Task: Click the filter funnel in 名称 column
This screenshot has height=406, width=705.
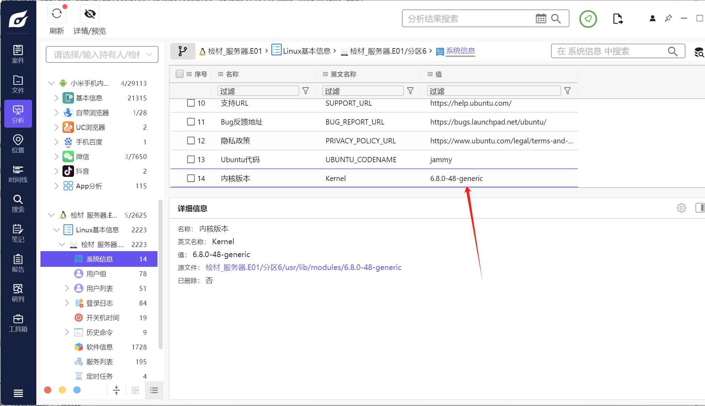Action: click(306, 91)
